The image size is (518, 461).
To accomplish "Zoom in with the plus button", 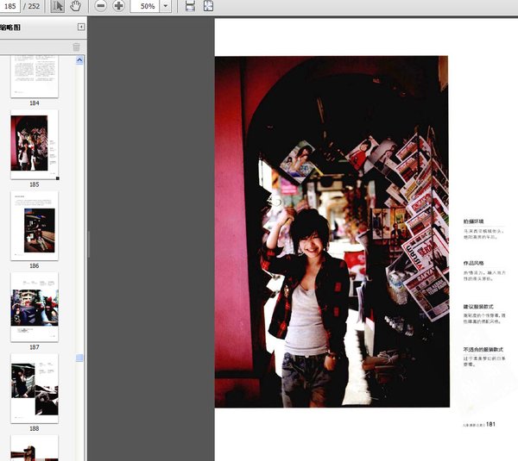I will tap(118, 6).
